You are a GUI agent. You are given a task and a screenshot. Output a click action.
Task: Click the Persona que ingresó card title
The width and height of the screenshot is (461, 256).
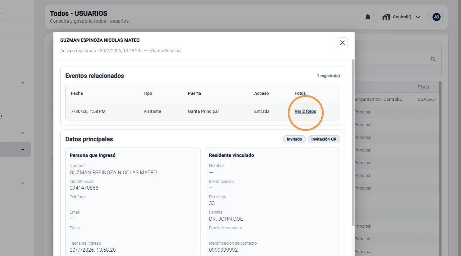point(92,155)
